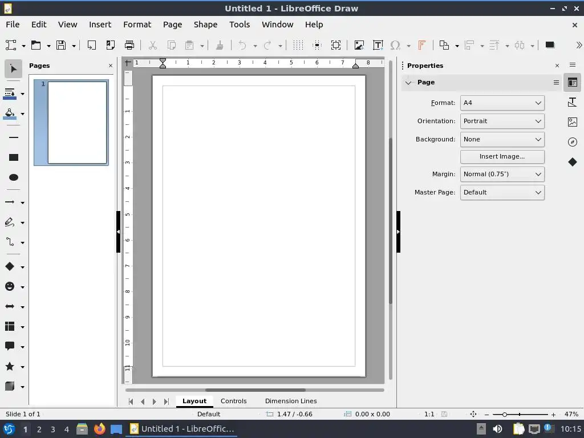
Task: Choose the Ellipse tool
Action: coord(14,177)
